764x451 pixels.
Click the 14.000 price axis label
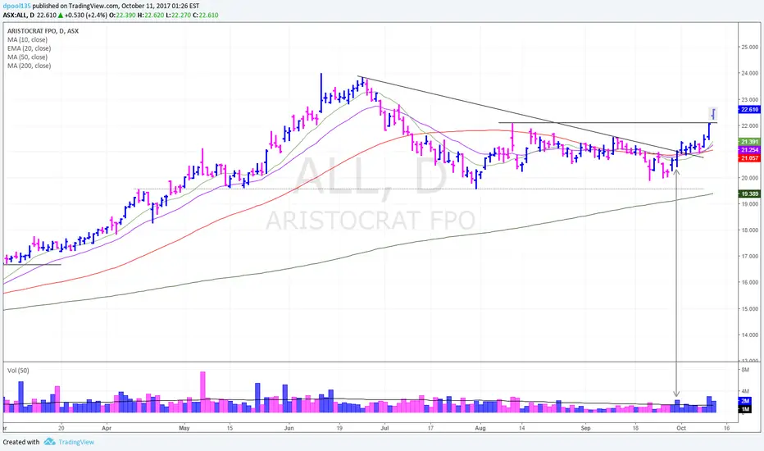[x=750, y=335]
